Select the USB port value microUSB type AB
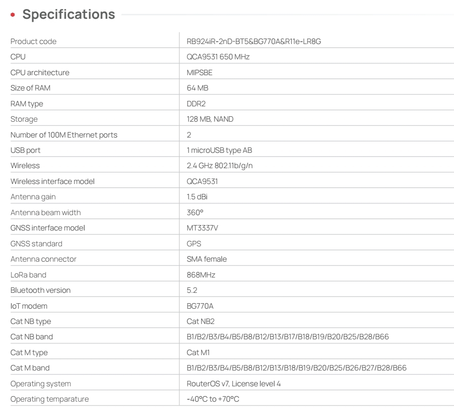The width and height of the screenshot is (454, 414). (220, 150)
